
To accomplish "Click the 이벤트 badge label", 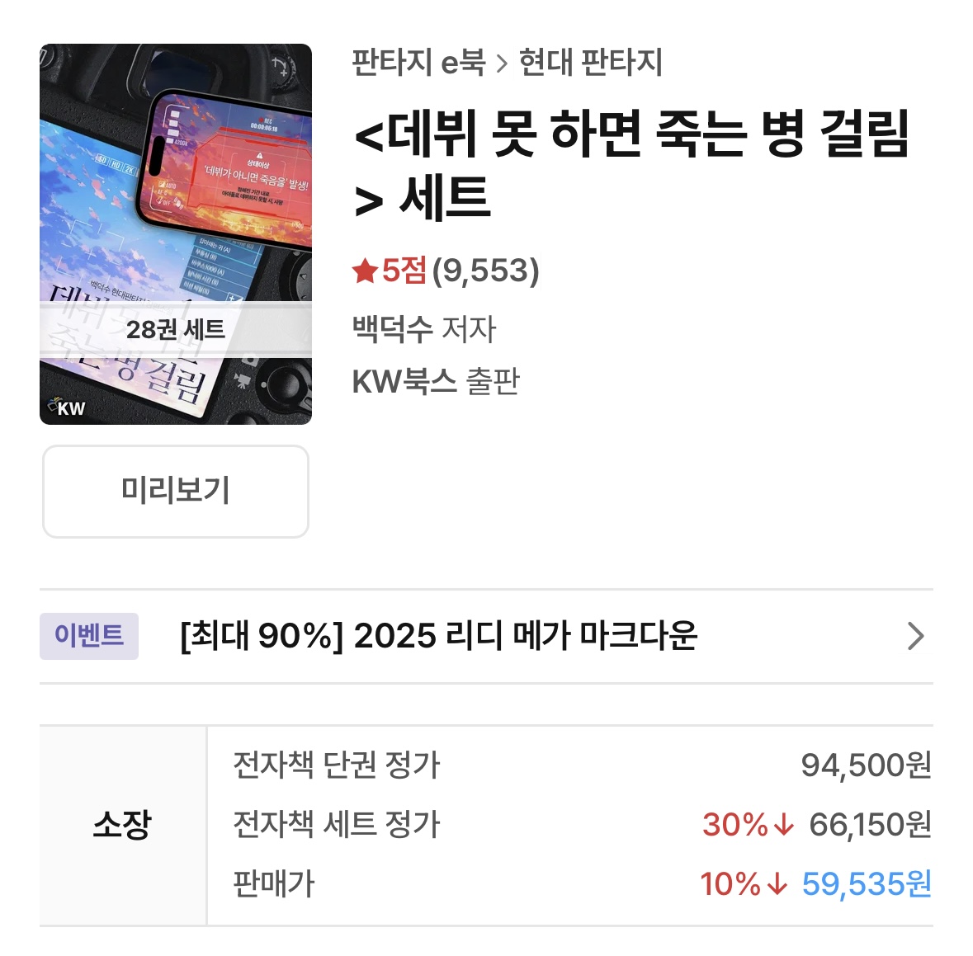I will pos(89,636).
